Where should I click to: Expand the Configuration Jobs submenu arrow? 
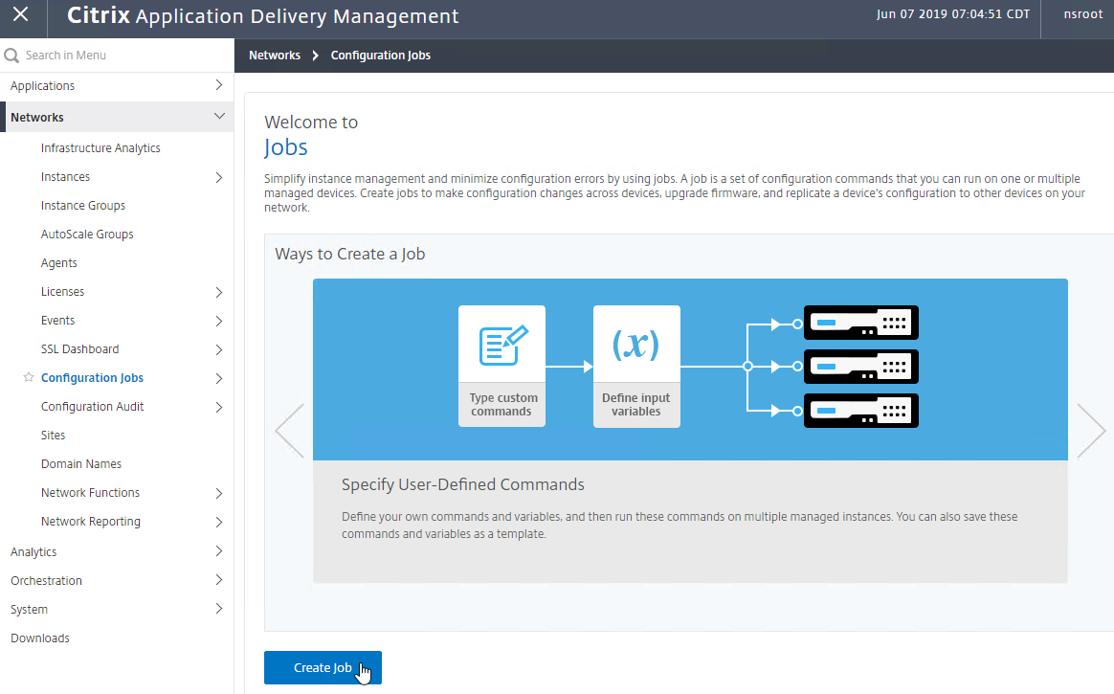point(219,379)
